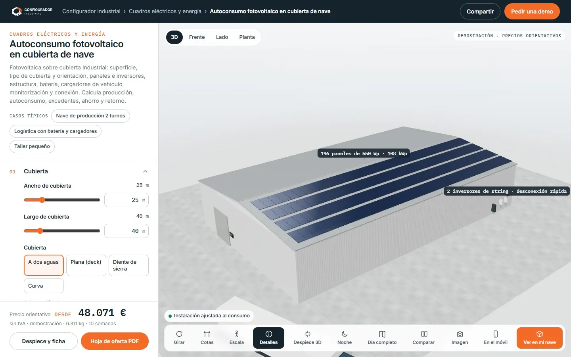
Task: Adjust the Largo de cubierta slider
Action: pos(62,231)
